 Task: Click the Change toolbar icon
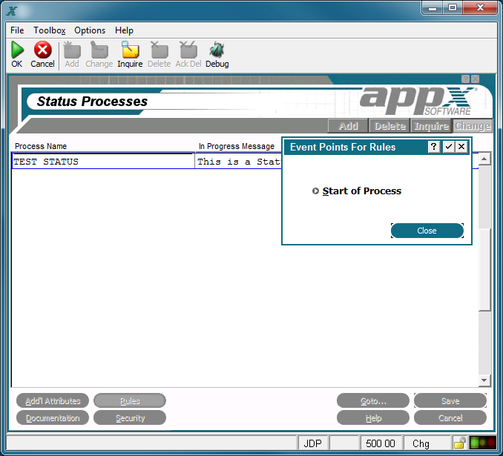(x=99, y=50)
